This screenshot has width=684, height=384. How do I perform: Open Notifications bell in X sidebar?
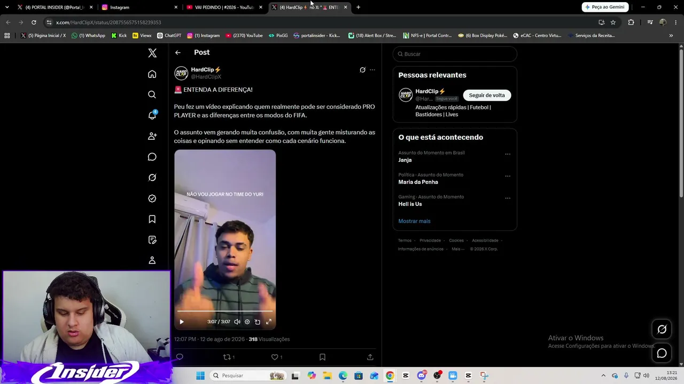(x=152, y=115)
